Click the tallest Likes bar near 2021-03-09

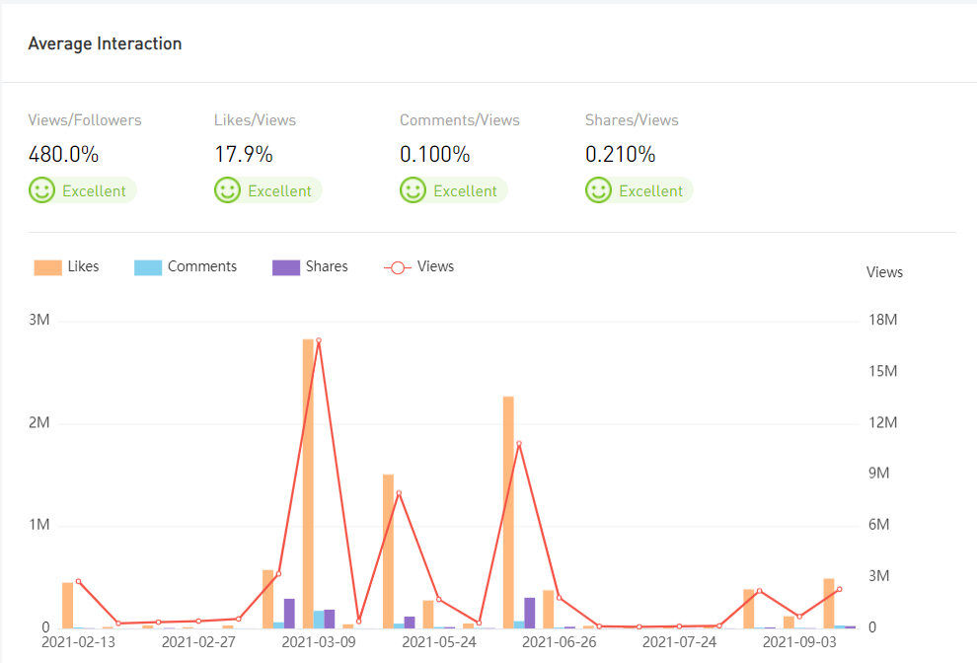point(308,483)
